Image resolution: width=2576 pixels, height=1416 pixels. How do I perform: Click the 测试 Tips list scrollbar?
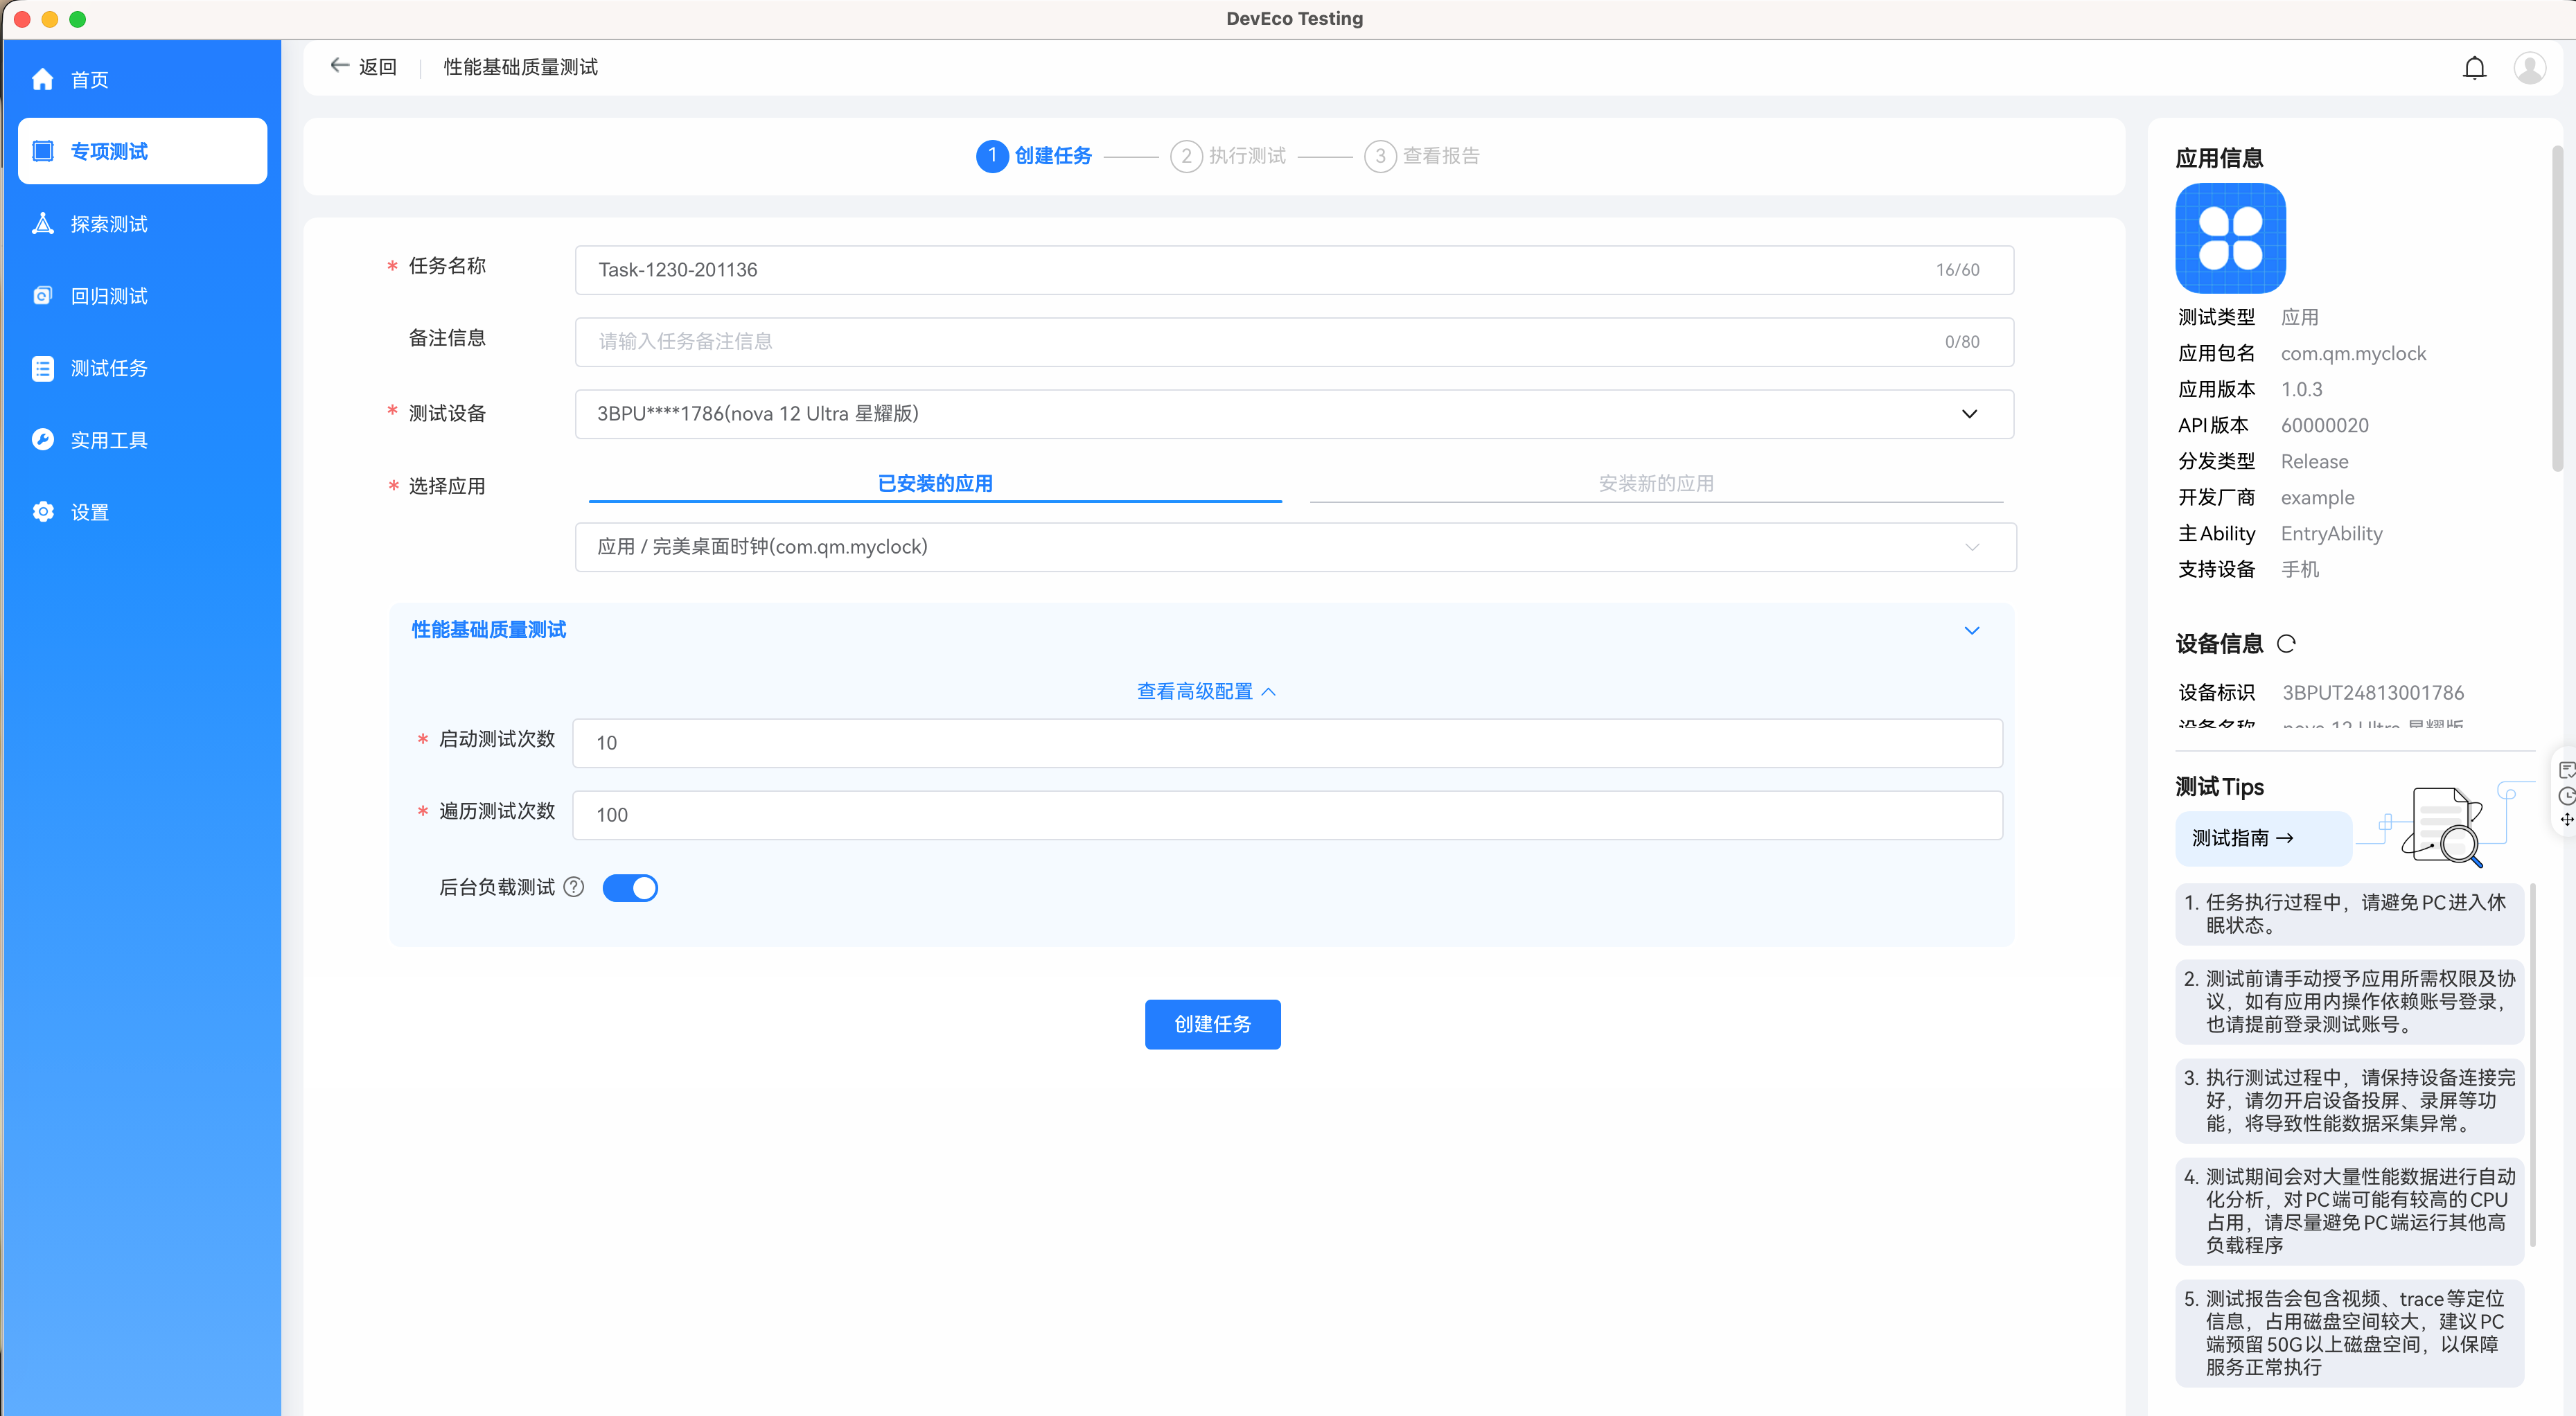coord(2533,1065)
